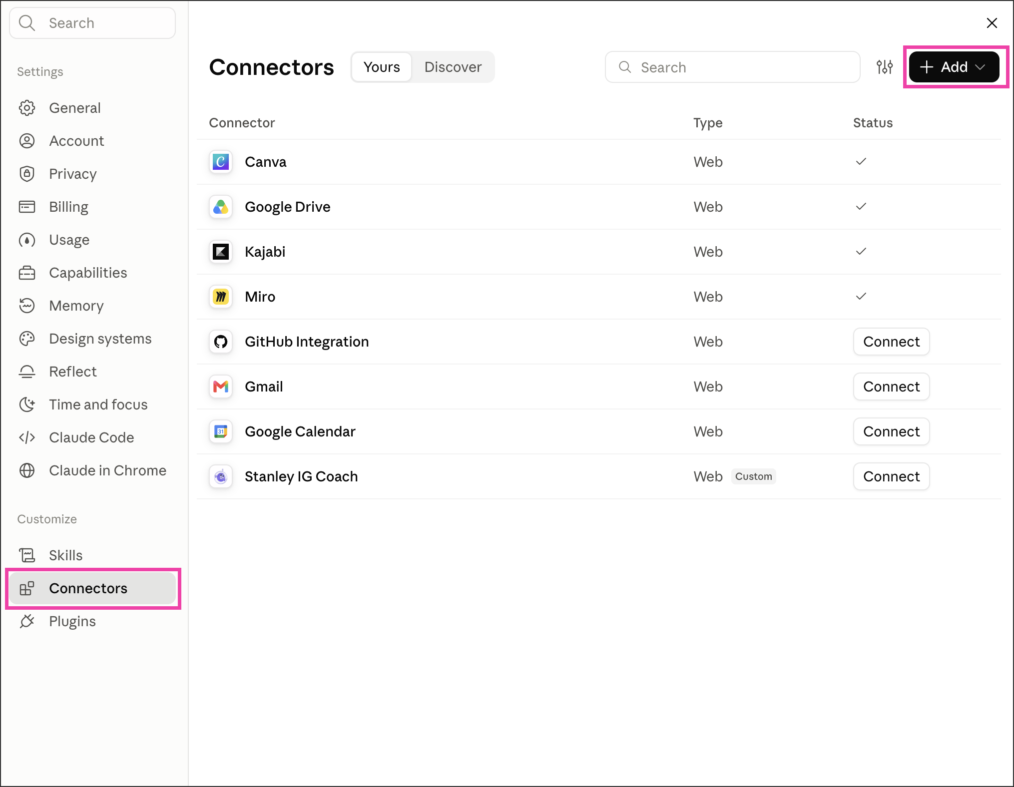Image resolution: width=1014 pixels, height=787 pixels.
Task: Click the Privacy shield icon
Action: pos(27,174)
